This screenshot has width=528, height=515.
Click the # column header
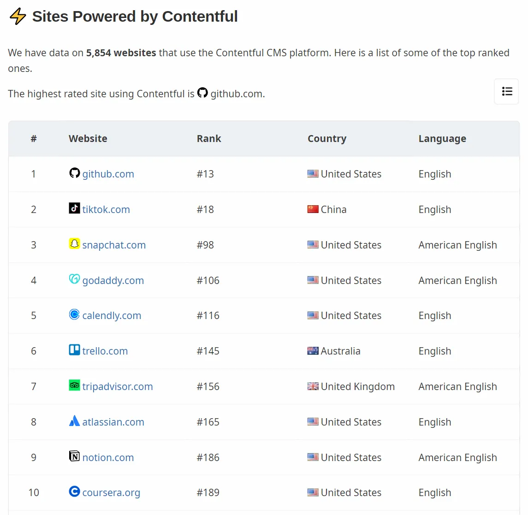[34, 139]
